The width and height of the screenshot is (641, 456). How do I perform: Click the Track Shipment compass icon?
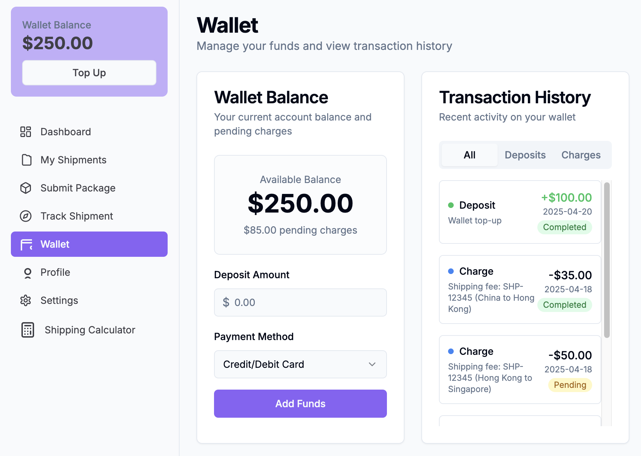tap(26, 216)
